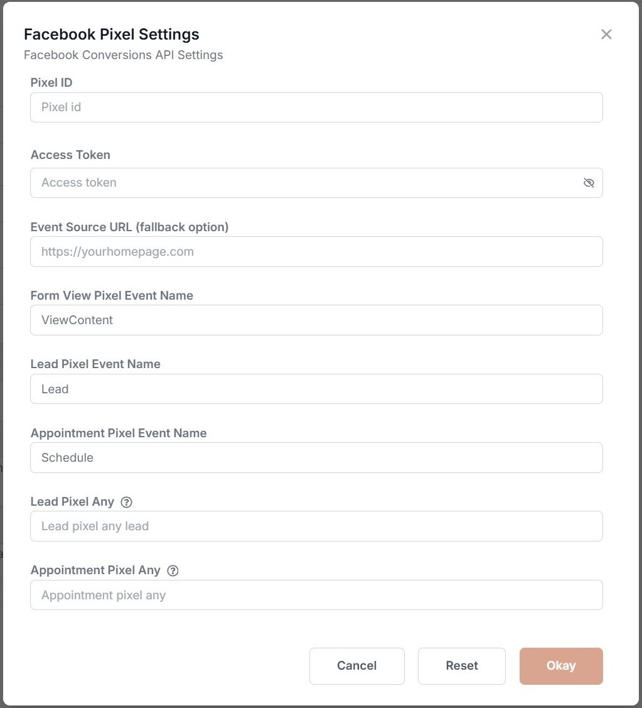Click the Facebook Conversions API Settings subtitle
642x708 pixels.
click(123, 55)
